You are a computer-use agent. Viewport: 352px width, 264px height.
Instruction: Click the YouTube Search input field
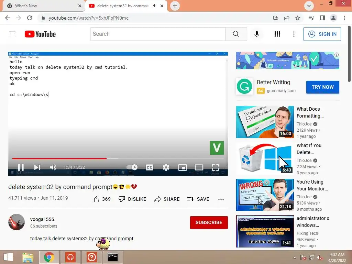(158, 34)
